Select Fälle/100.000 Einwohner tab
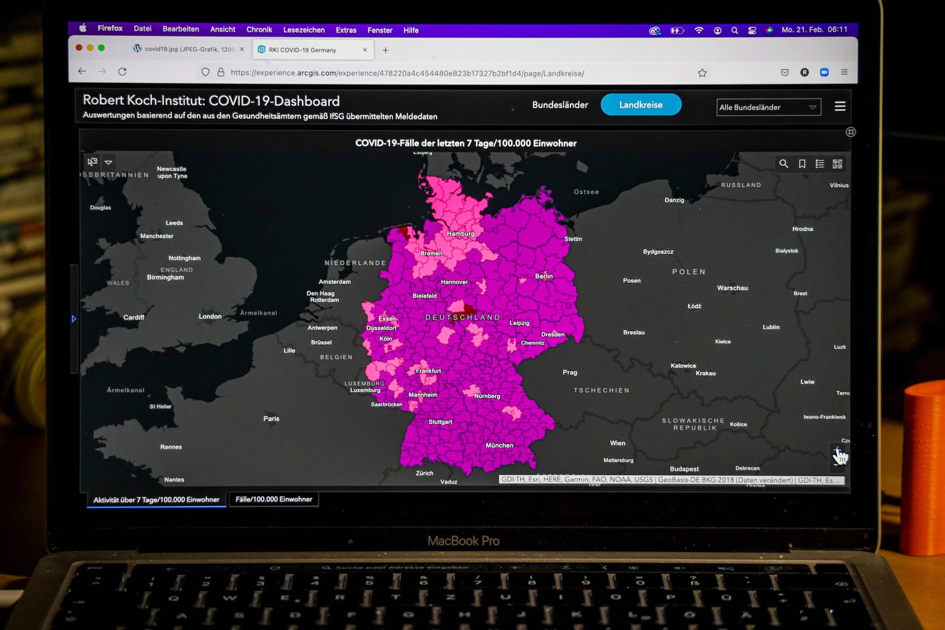 coord(274,499)
